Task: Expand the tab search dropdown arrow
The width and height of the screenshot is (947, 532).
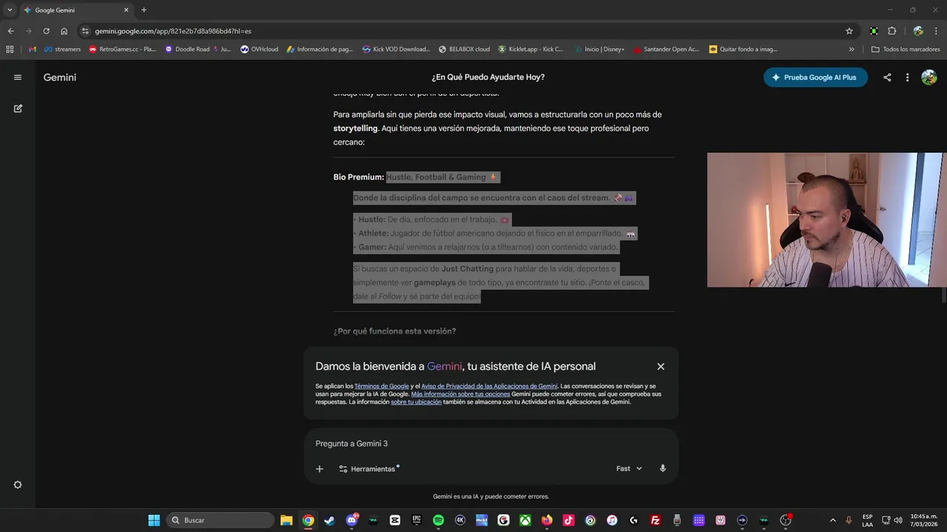Action: click(10, 10)
